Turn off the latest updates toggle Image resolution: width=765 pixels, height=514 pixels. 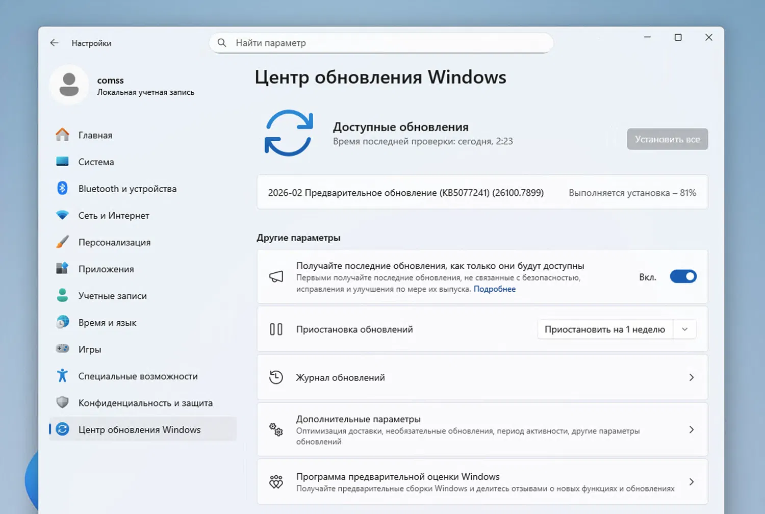coord(683,277)
